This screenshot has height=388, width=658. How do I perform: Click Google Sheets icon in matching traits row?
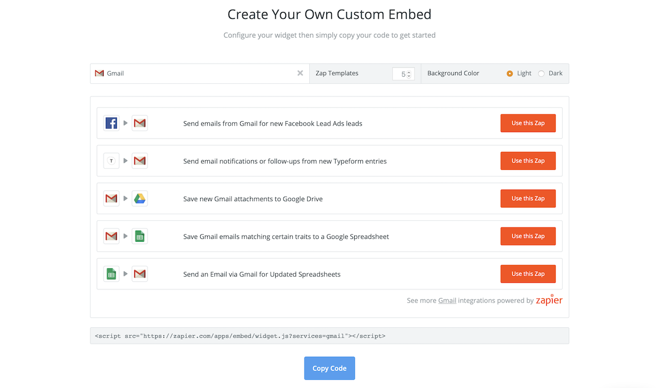tap(140, 236)
